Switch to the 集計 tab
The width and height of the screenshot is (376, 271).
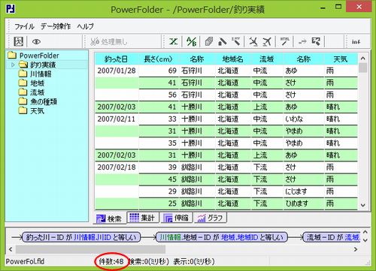(143, 218)
